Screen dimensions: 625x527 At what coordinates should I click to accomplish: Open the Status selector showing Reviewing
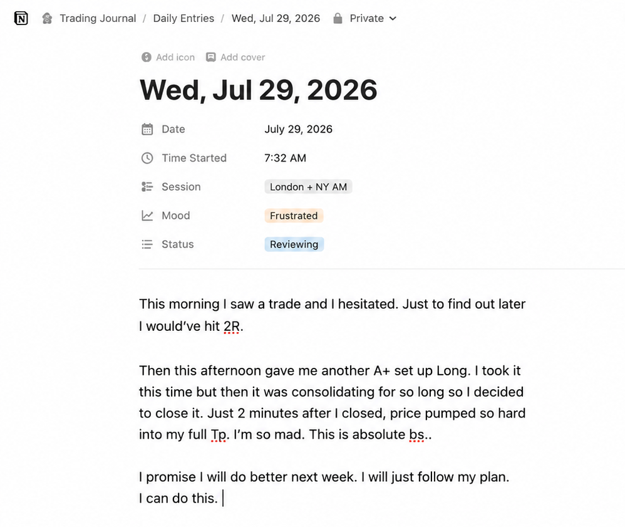point(294,244)
